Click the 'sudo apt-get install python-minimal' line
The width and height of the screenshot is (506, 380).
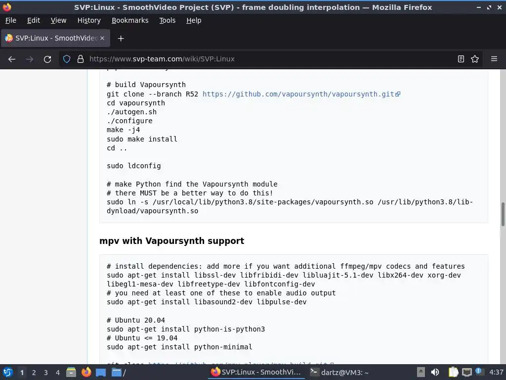(179, 347)
